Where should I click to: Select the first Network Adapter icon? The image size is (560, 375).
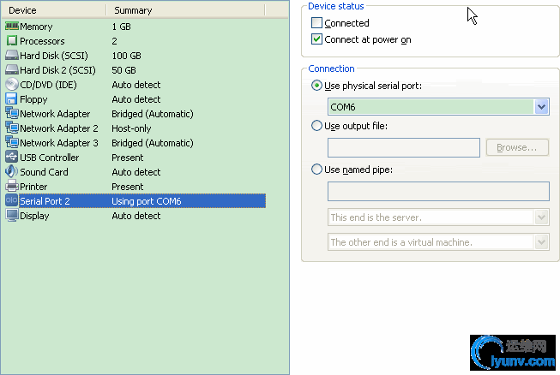click(12, 113)
